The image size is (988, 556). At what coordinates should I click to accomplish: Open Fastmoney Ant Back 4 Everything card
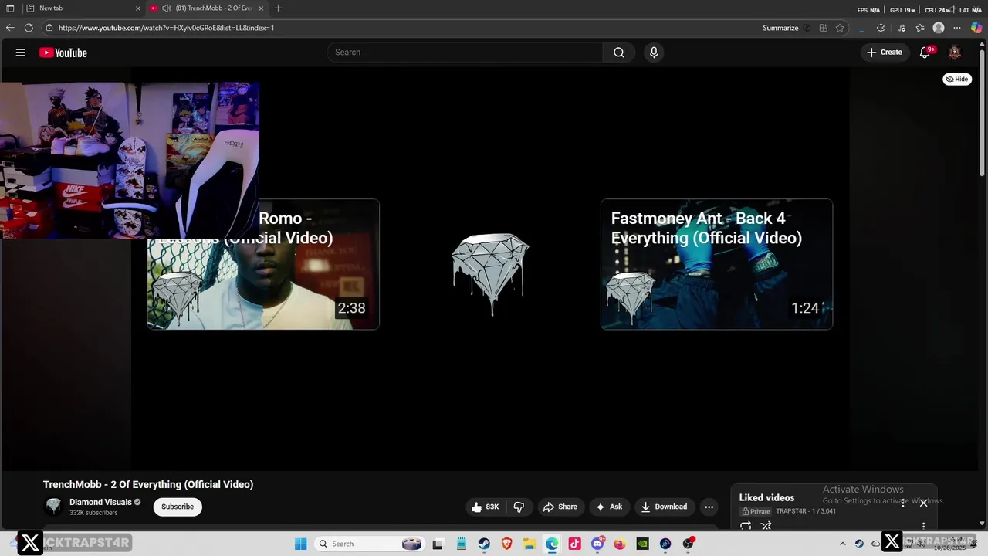click(716, 264)
